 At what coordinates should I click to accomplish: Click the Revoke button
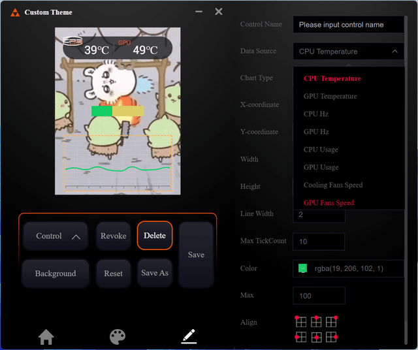(113, 236)
